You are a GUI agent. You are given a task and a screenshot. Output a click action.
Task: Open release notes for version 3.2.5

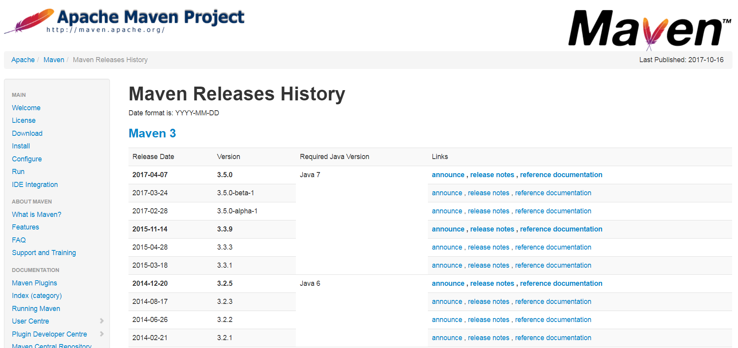(x=492, y=283)
